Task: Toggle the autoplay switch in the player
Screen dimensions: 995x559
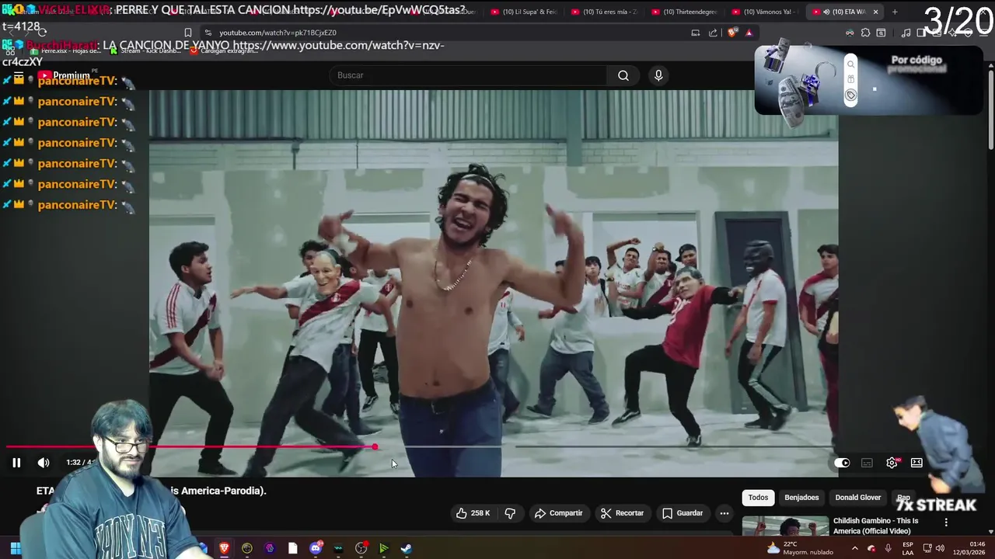Action: [842, 463]
